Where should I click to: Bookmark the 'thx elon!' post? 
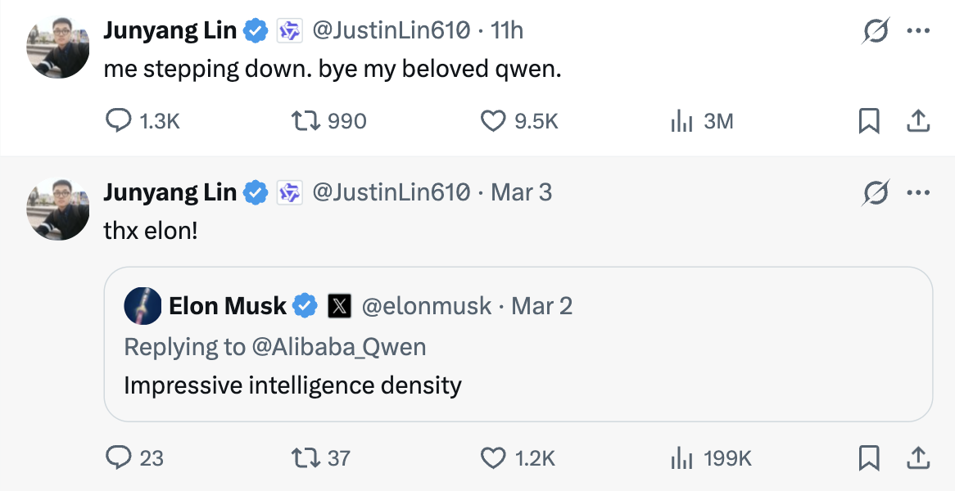[868, 457]
